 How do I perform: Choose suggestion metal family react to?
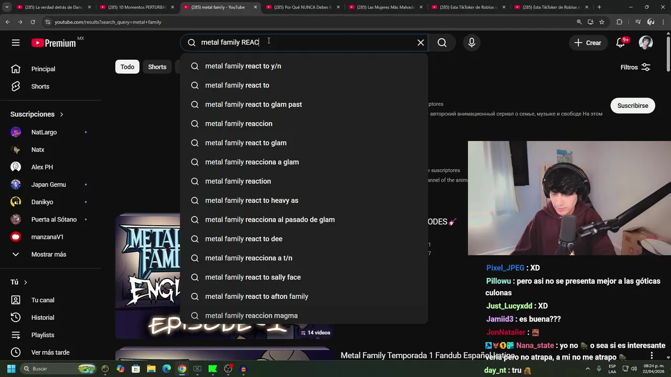click(304, 85)
